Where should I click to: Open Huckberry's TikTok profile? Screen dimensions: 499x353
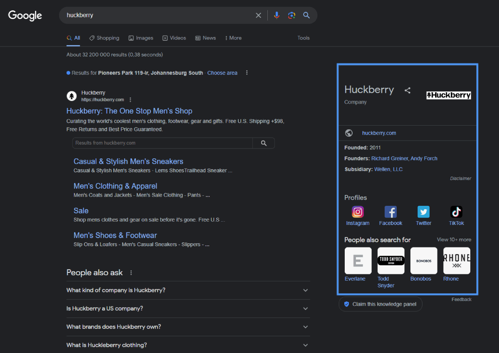(456, 212)
